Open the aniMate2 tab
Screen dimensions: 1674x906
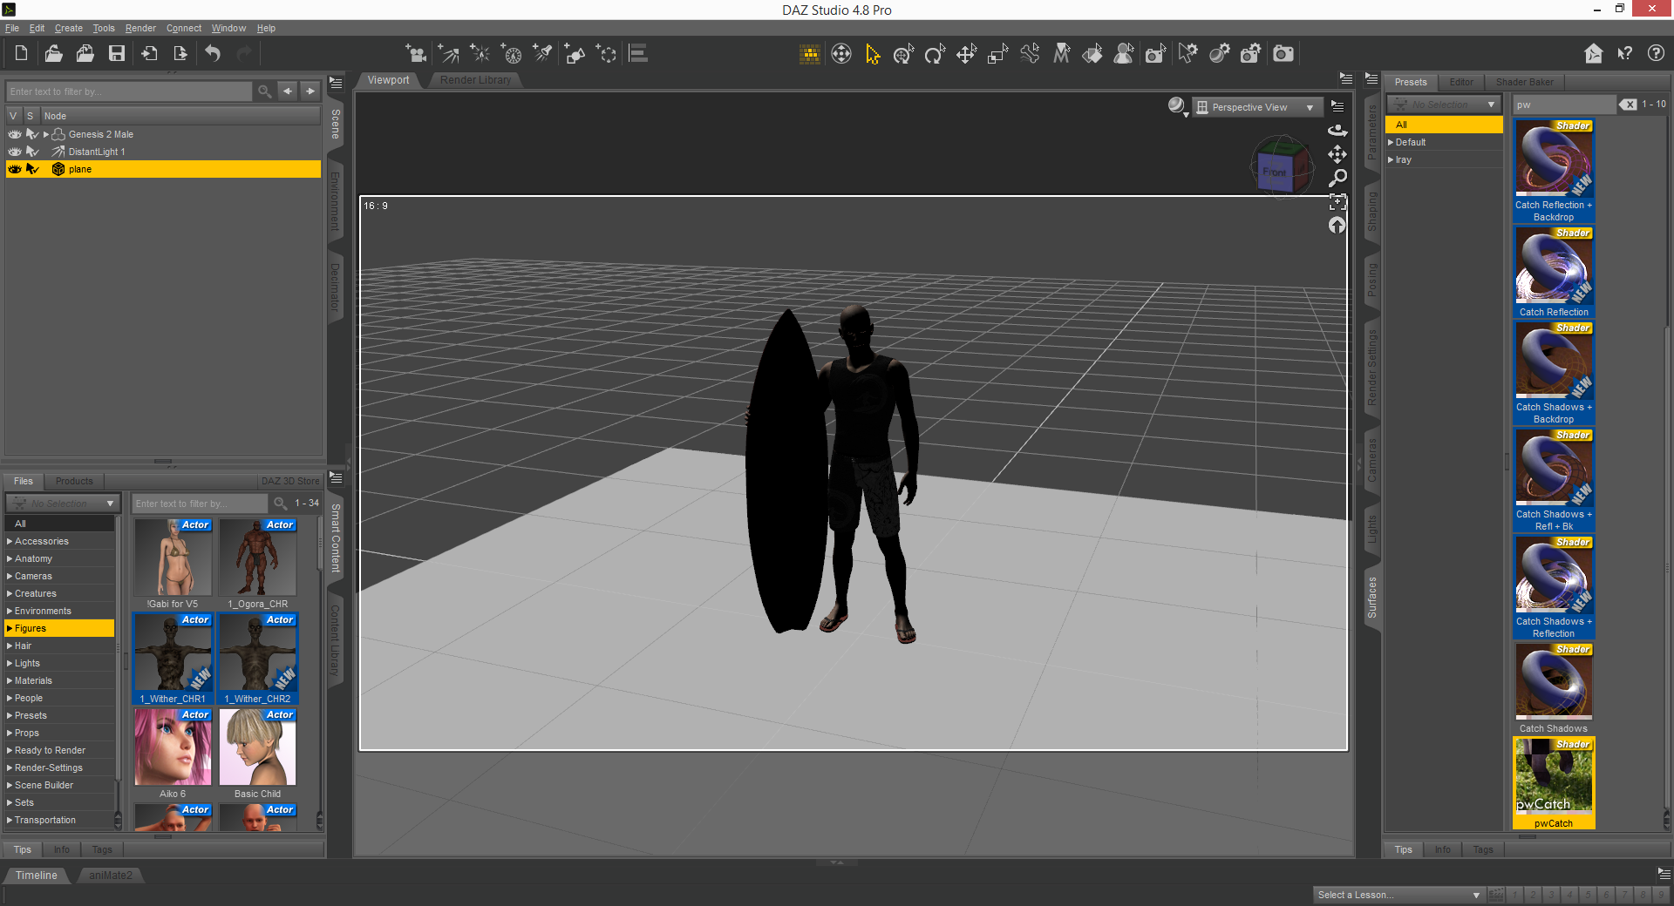coord(111,876)
